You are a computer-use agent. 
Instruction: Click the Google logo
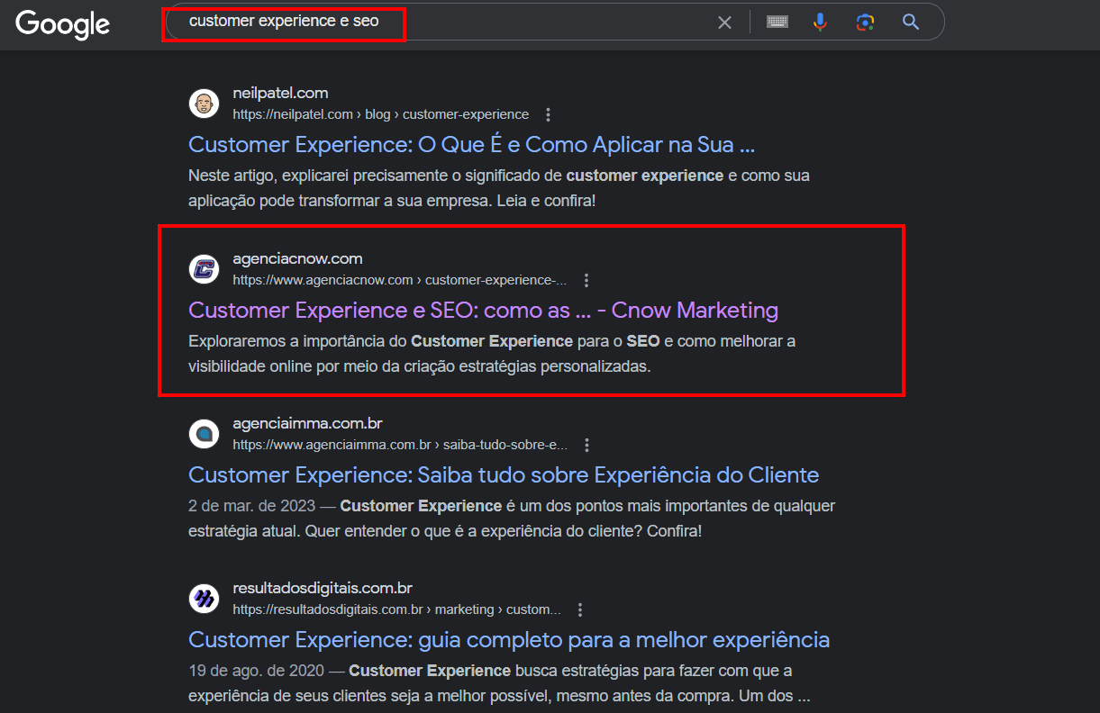63,23
